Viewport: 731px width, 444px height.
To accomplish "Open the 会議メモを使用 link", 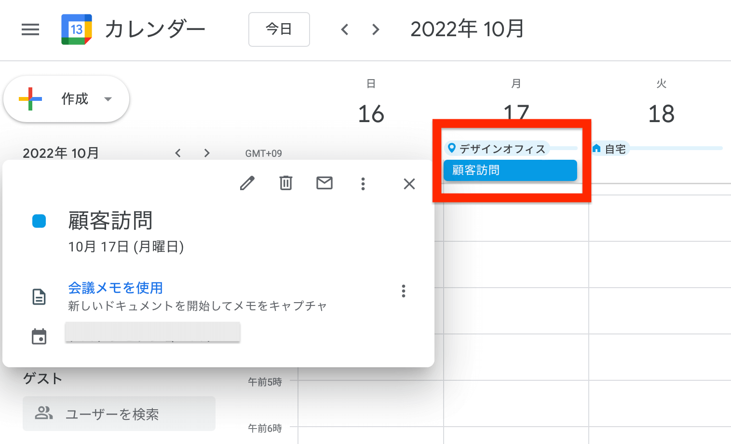I will (x=115, y=288).
